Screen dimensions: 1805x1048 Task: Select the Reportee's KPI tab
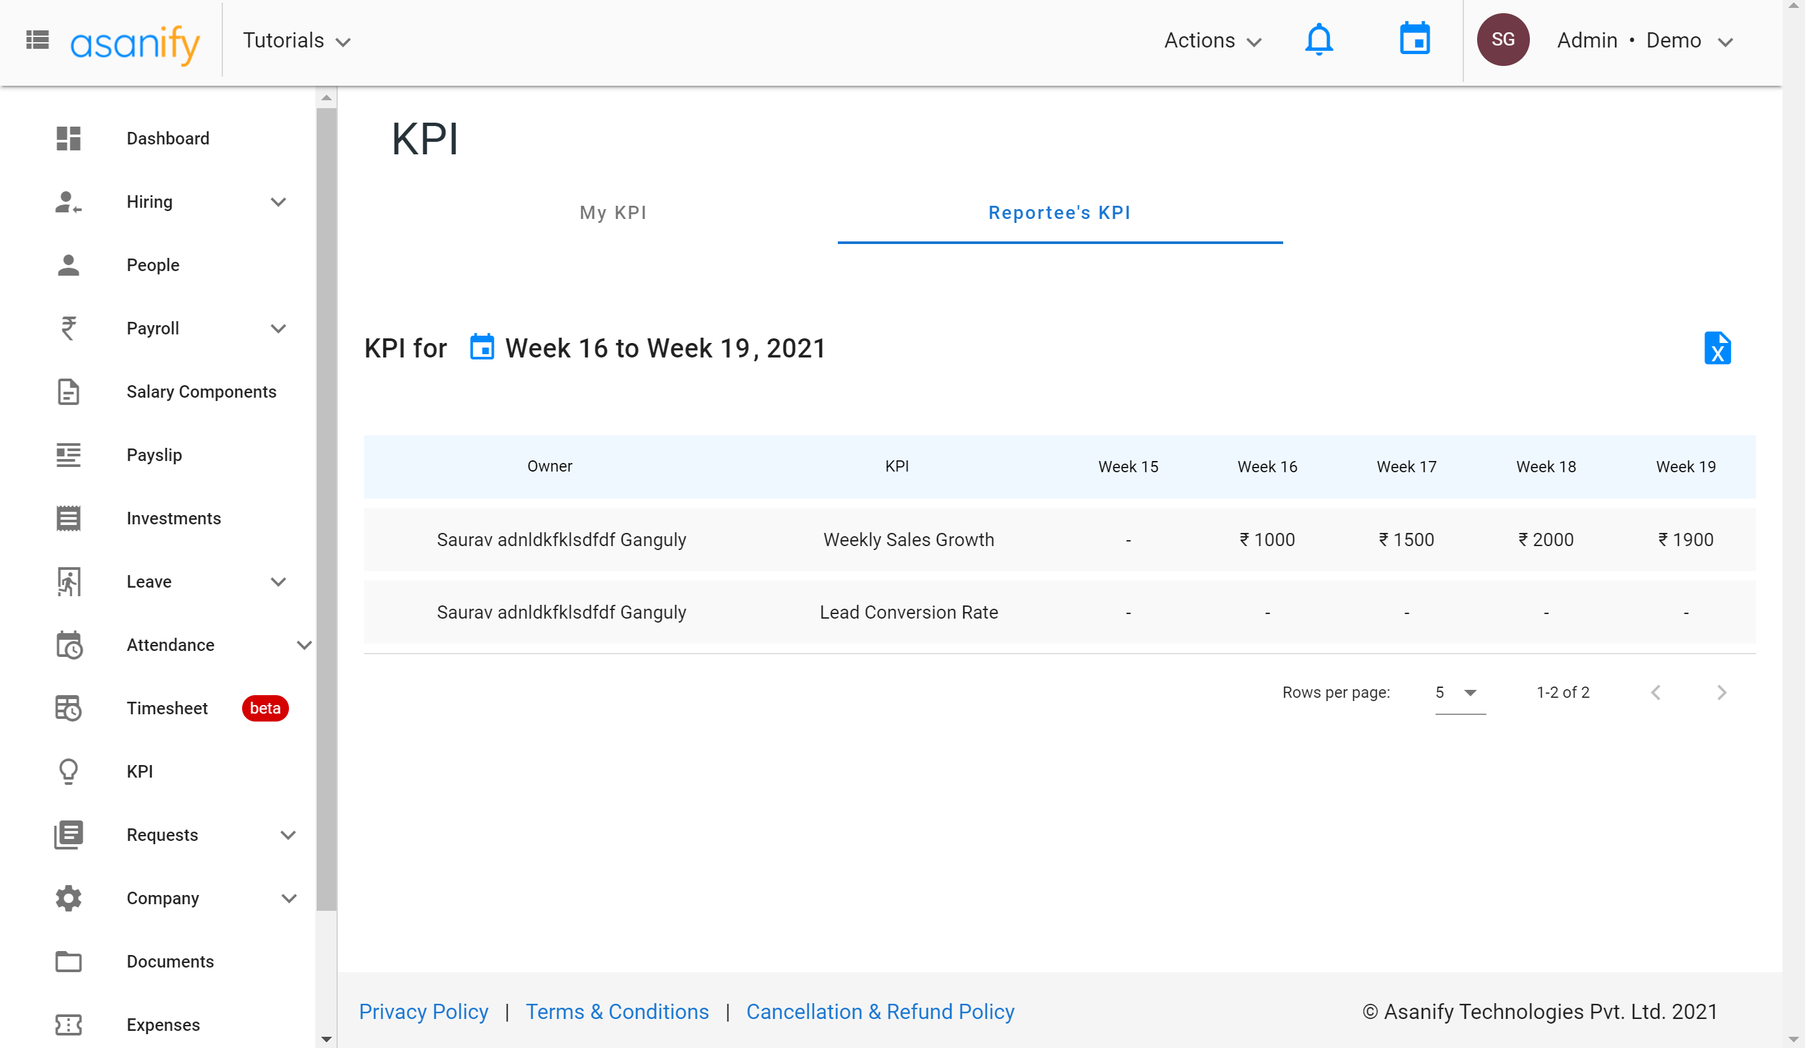(x=1060, y=212)
